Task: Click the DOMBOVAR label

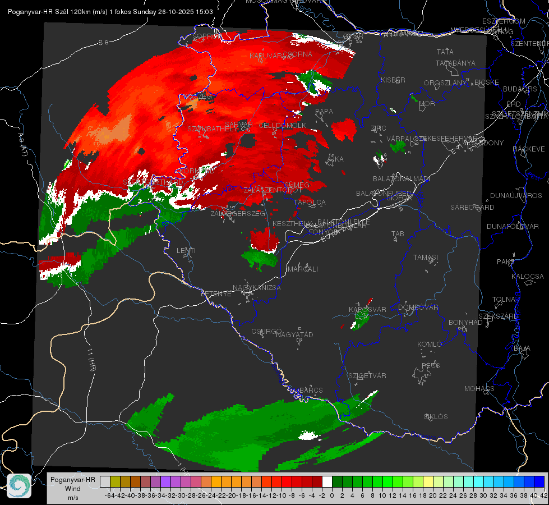Action: 418,307
